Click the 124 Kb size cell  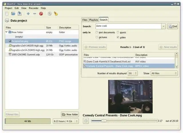(x=50, y=54)
